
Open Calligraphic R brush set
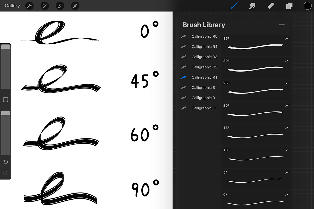point(199,98)
